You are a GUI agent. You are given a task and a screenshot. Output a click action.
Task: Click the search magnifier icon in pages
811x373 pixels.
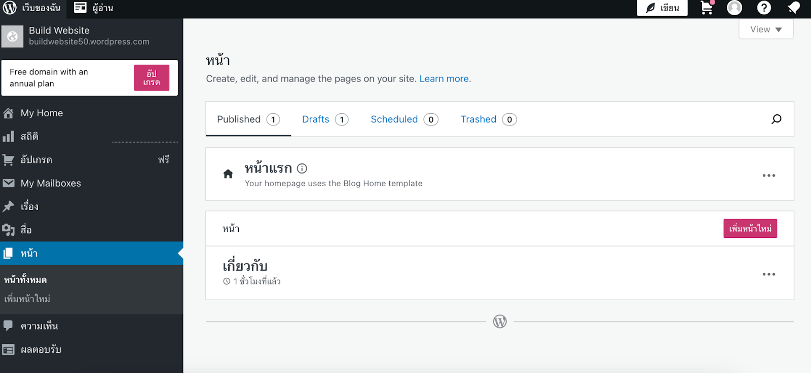[x=776, y=119]
